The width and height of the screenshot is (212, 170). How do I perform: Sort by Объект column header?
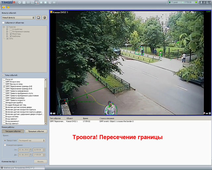pyautogui.click(x=70, y=118)
